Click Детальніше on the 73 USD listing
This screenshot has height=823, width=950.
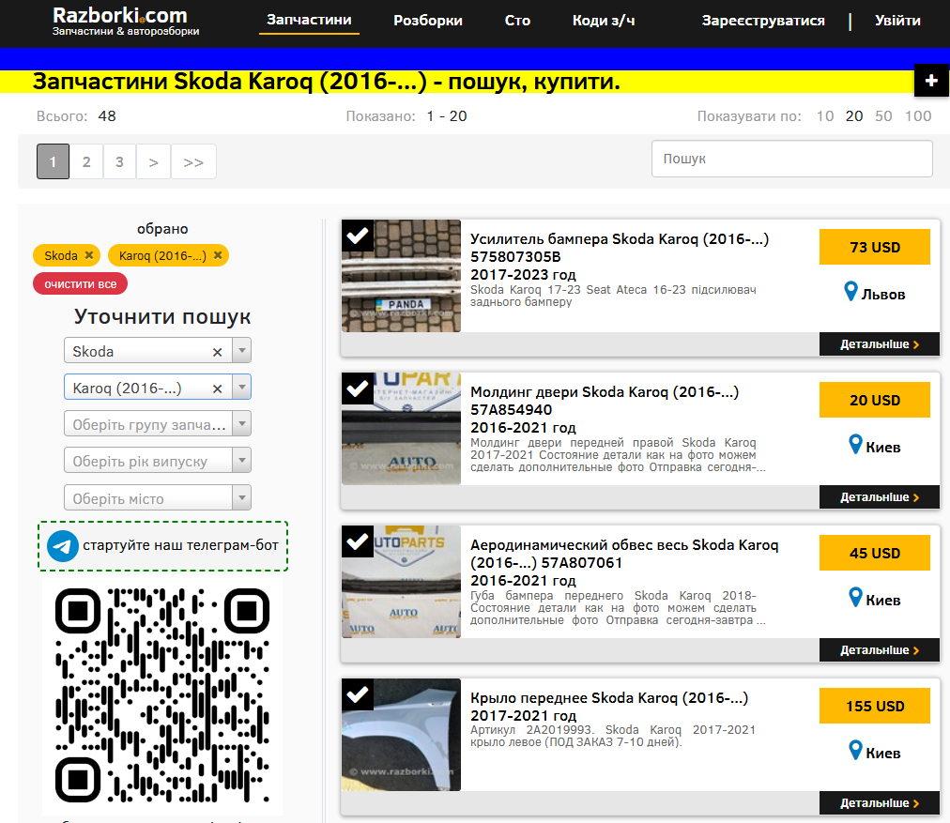[879, 344]
